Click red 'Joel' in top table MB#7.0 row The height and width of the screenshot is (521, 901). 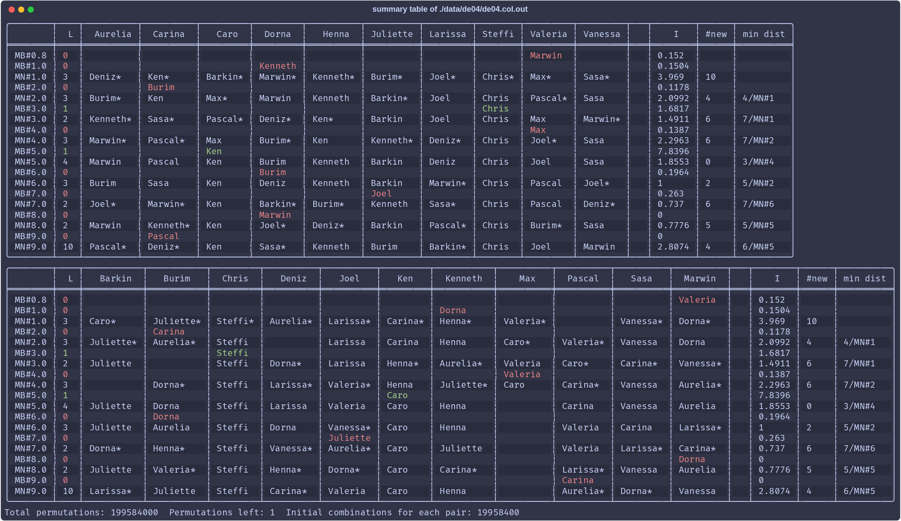coord(381,193)
